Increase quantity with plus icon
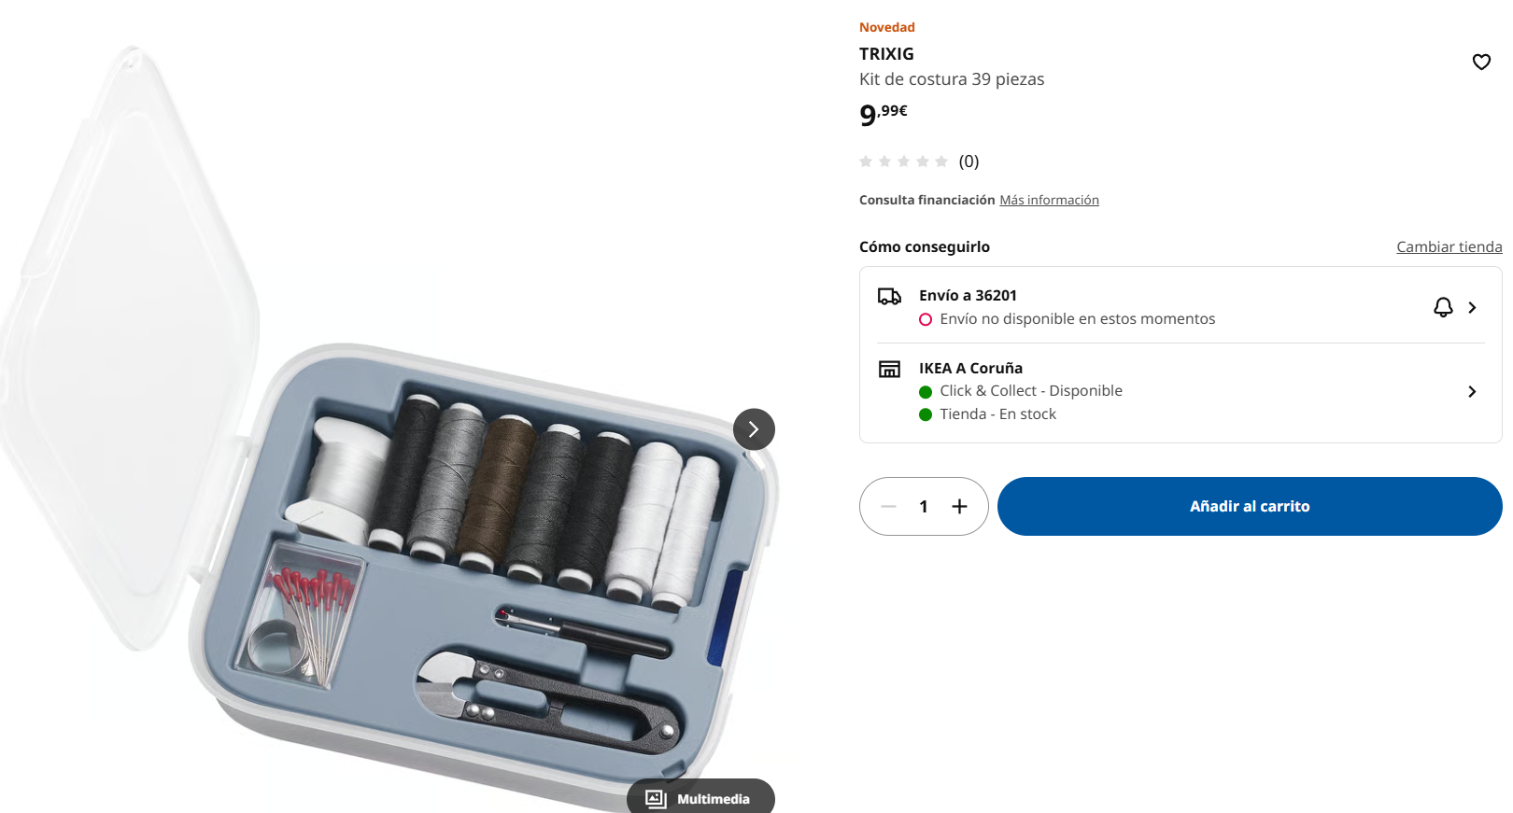The width and height of the screenshot is (1513, 813). tap(959, 507)
